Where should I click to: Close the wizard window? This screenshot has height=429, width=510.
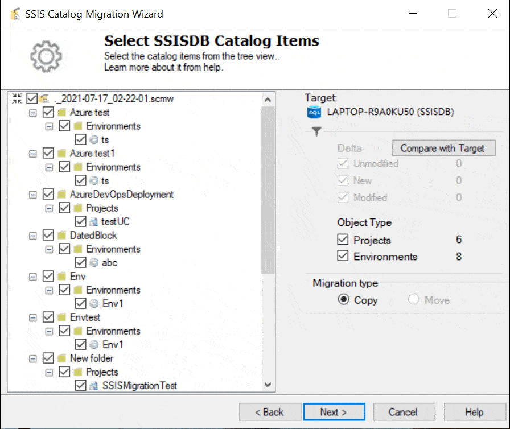pos(492,14)
